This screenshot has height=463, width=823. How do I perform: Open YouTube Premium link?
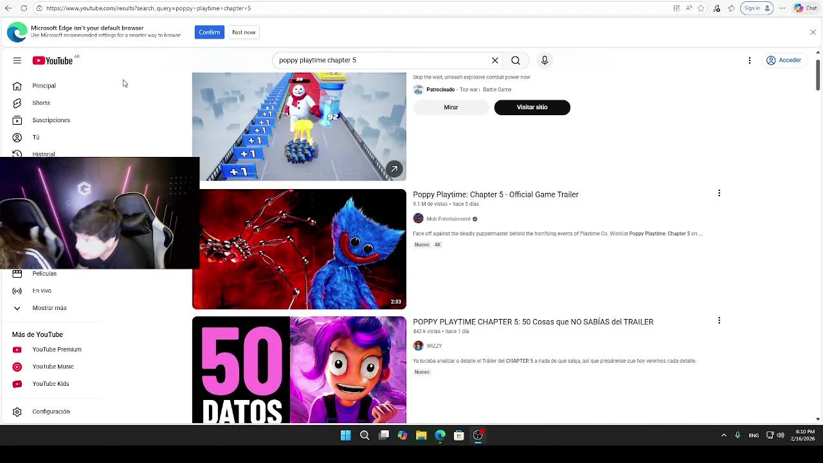pos(57,350)
